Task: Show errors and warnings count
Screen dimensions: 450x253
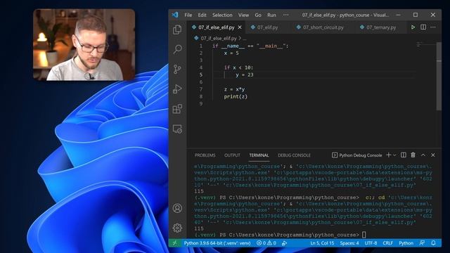Action: pos(266,243)
